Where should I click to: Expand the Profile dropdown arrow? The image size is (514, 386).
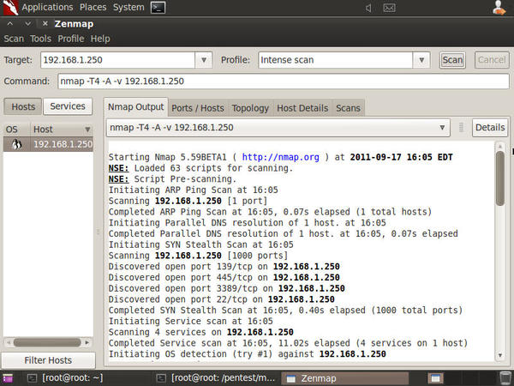click(421, 60)
